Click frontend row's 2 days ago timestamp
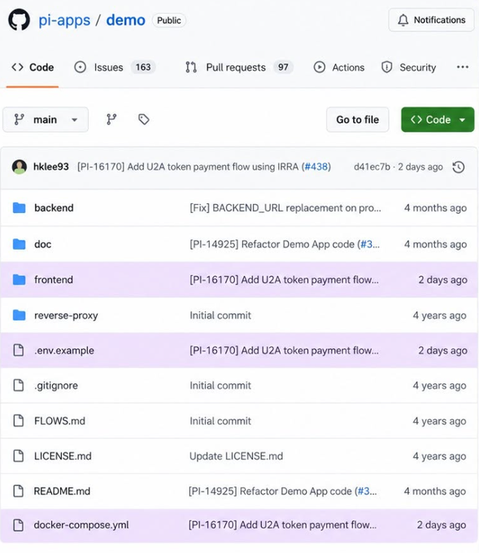 (x=442, y=280)
